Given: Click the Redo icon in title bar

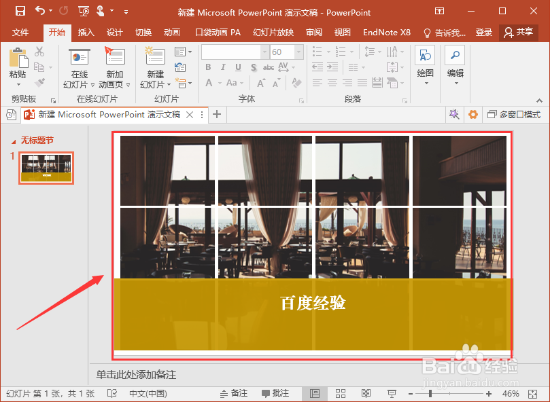Looking at the screenshot, I should pos(63,11).
